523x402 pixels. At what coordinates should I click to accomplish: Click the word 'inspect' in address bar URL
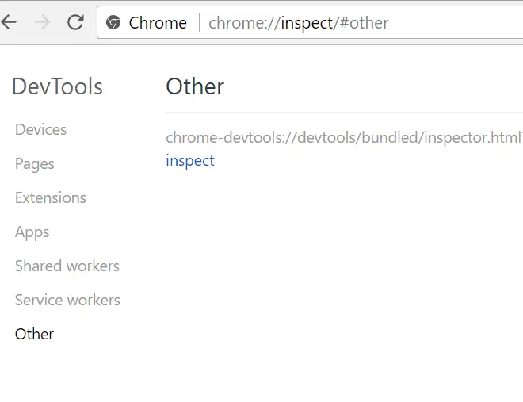pyautogui.click(x=307, y=23)
